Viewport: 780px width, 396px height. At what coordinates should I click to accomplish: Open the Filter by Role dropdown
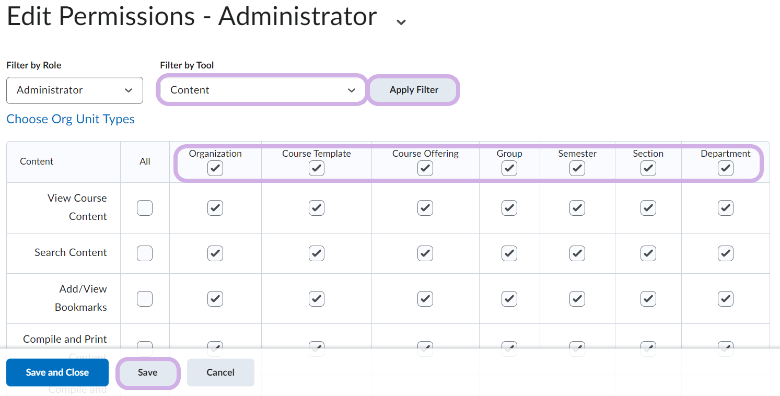(x=75, y=90)
